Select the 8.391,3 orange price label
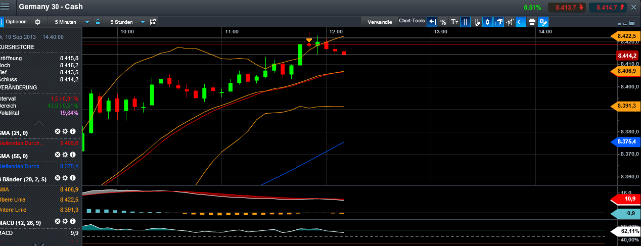641x246 pixels. pyautogui.click(x=625, y=106)
